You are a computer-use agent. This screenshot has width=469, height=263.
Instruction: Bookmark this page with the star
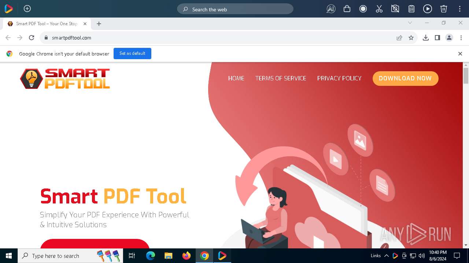[411, 38]
